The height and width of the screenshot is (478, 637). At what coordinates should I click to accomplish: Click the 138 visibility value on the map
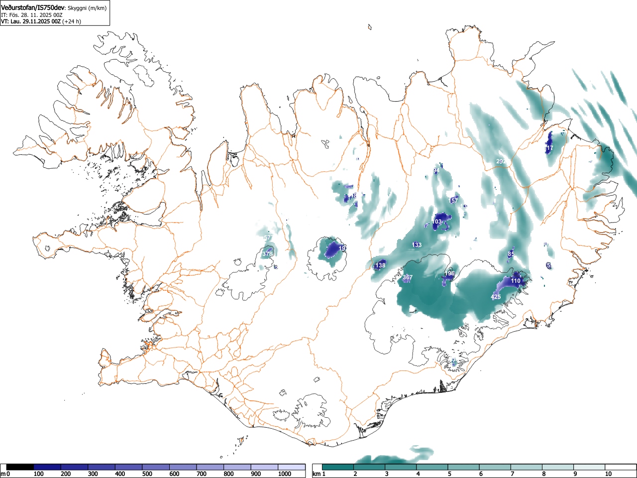[380, 265]
